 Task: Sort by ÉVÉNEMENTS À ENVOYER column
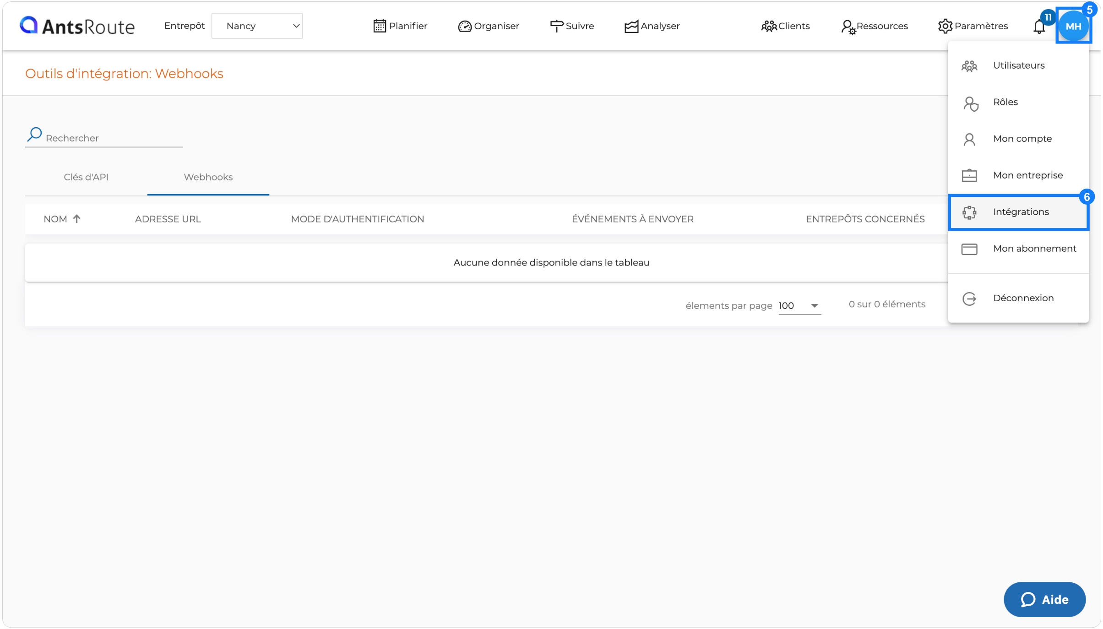tap(633, 219)
